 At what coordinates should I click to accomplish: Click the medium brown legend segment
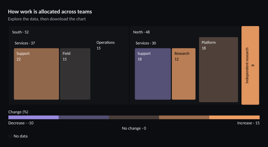pyautogui.click(x=184, y=117)
